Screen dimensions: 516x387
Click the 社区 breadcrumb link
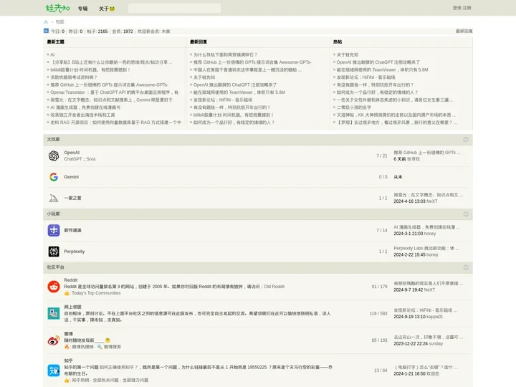[60, 21]
